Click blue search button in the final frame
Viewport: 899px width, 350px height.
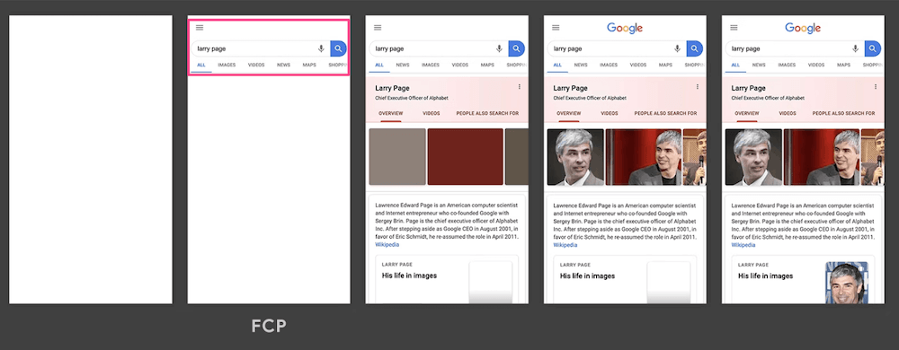(x=873, y=48)
